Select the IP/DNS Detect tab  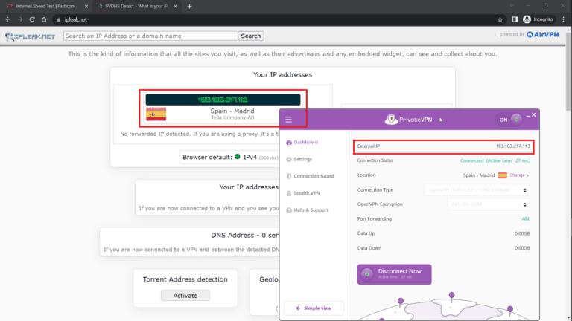coord(136,6)
